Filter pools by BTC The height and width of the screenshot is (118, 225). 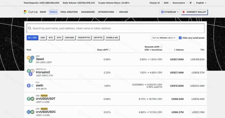click(x=51, y=38)
